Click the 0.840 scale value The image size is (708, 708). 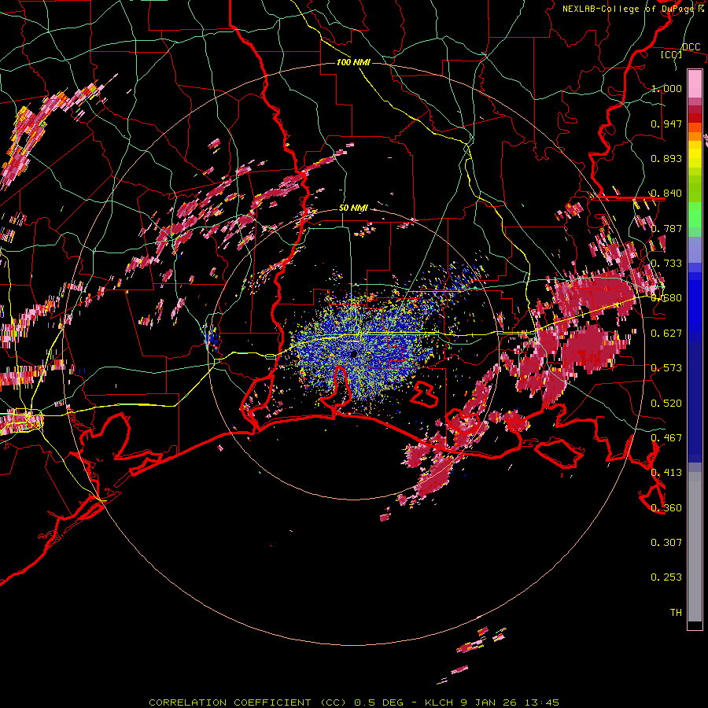point(666,194)
